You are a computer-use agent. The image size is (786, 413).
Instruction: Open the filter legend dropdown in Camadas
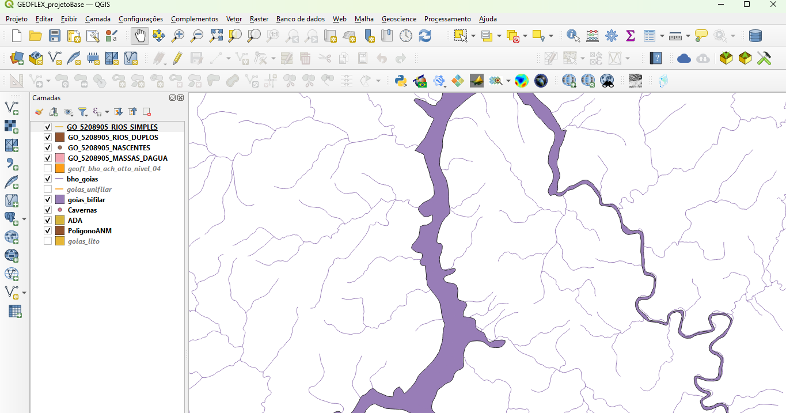[x=83, y=112]
